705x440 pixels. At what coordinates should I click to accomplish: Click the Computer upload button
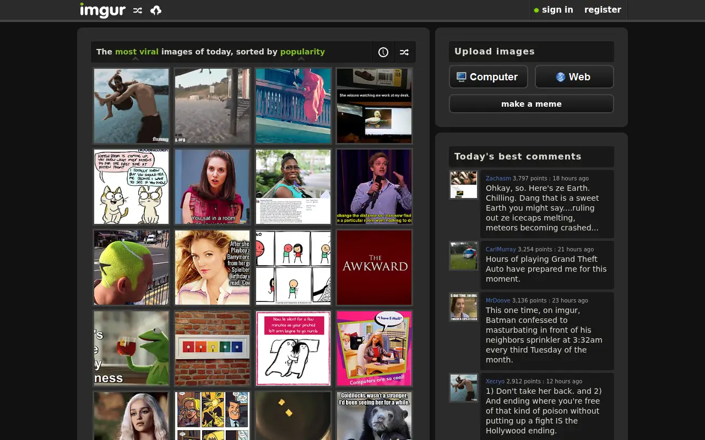[489, 77]
